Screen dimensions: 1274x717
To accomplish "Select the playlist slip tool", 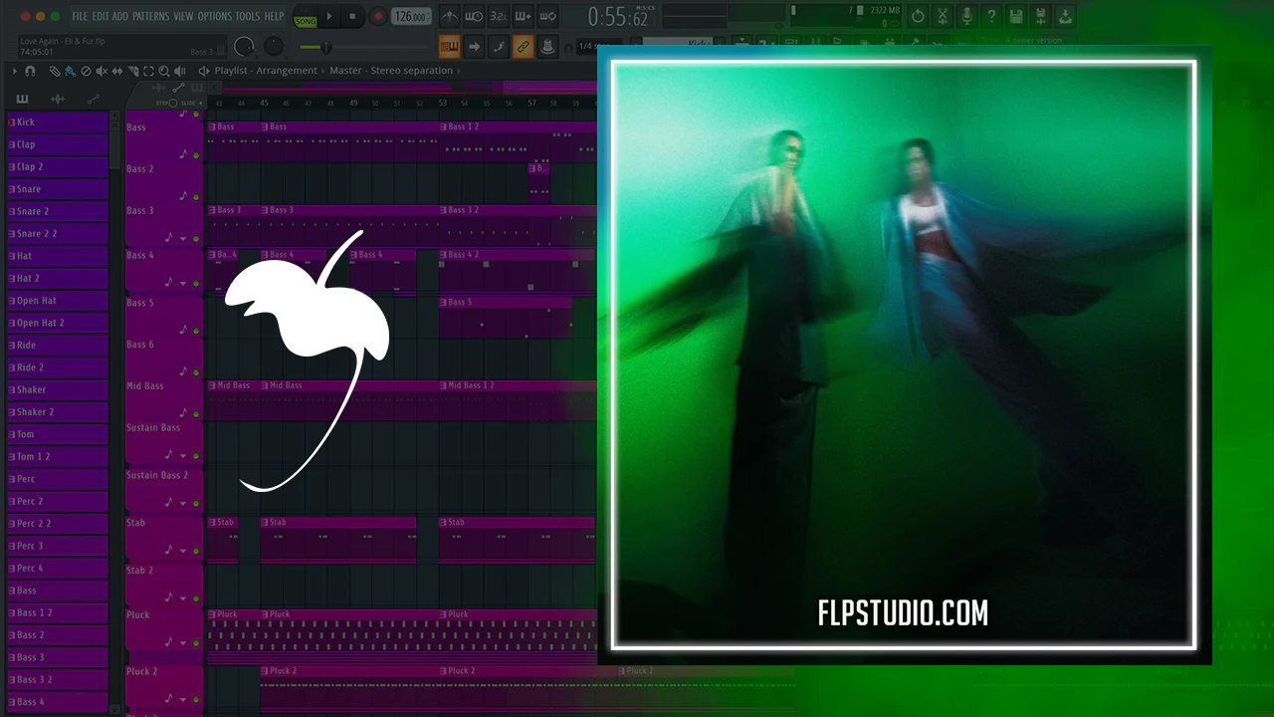I will [117, 72].
